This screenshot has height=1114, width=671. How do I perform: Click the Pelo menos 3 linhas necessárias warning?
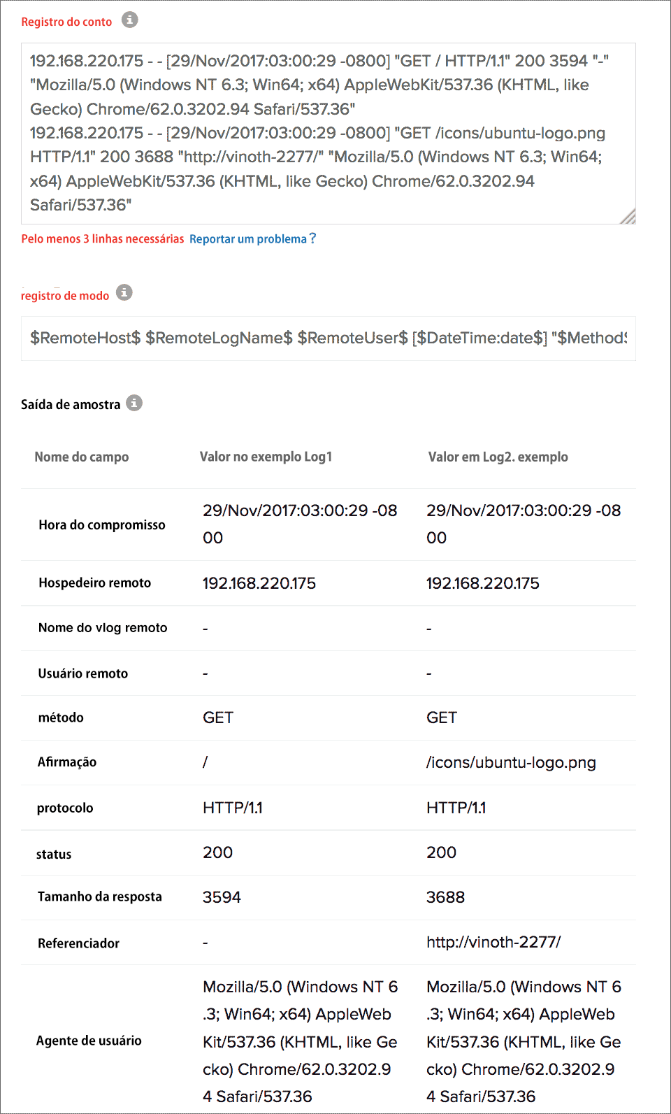(103, 239)
